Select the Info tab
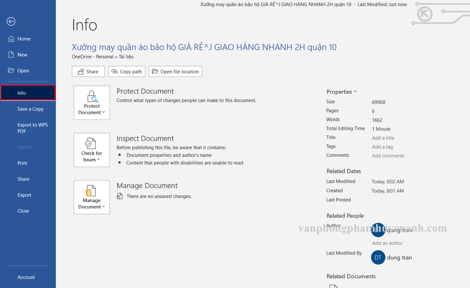 click(28, 93)
